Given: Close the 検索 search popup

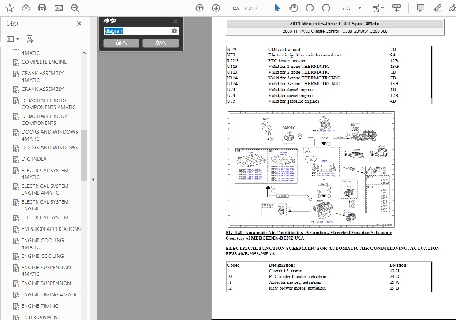Looking at the screenshot, I should (x=176, y=21).
